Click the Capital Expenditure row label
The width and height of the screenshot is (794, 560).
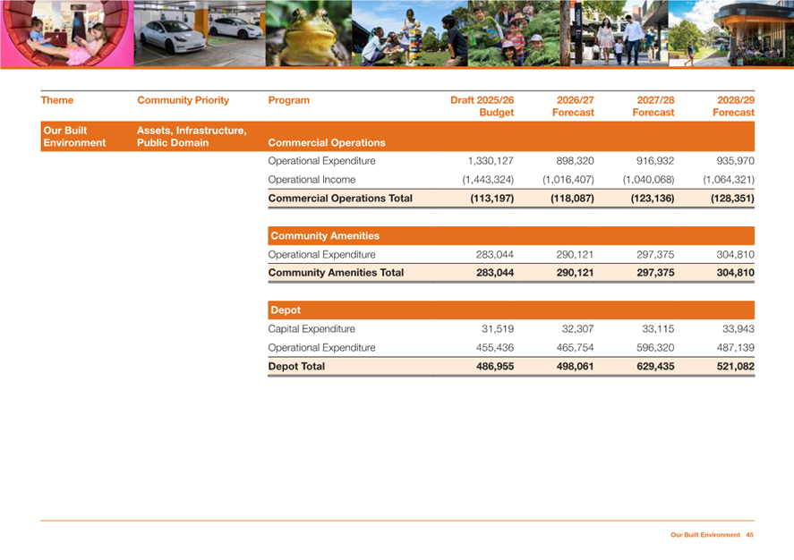(312, 329)
